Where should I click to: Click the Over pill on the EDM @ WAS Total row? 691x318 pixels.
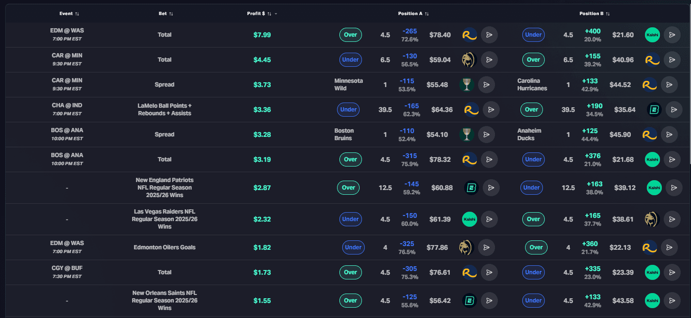point(350,35)
